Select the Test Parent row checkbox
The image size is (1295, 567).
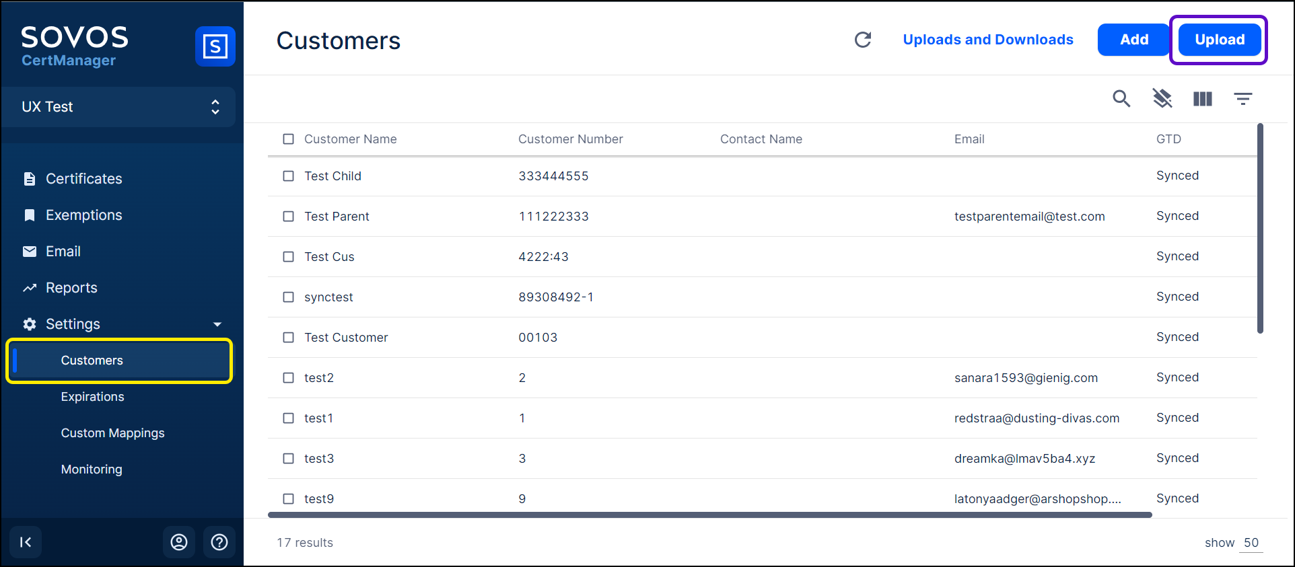[x=289, y=217]
